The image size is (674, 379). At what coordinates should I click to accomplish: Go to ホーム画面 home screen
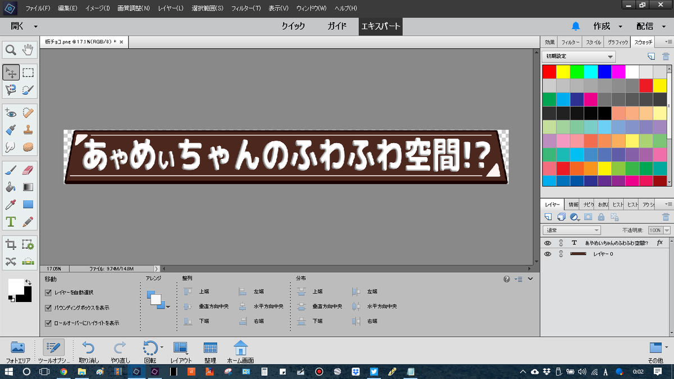click(x=240, y=352)
